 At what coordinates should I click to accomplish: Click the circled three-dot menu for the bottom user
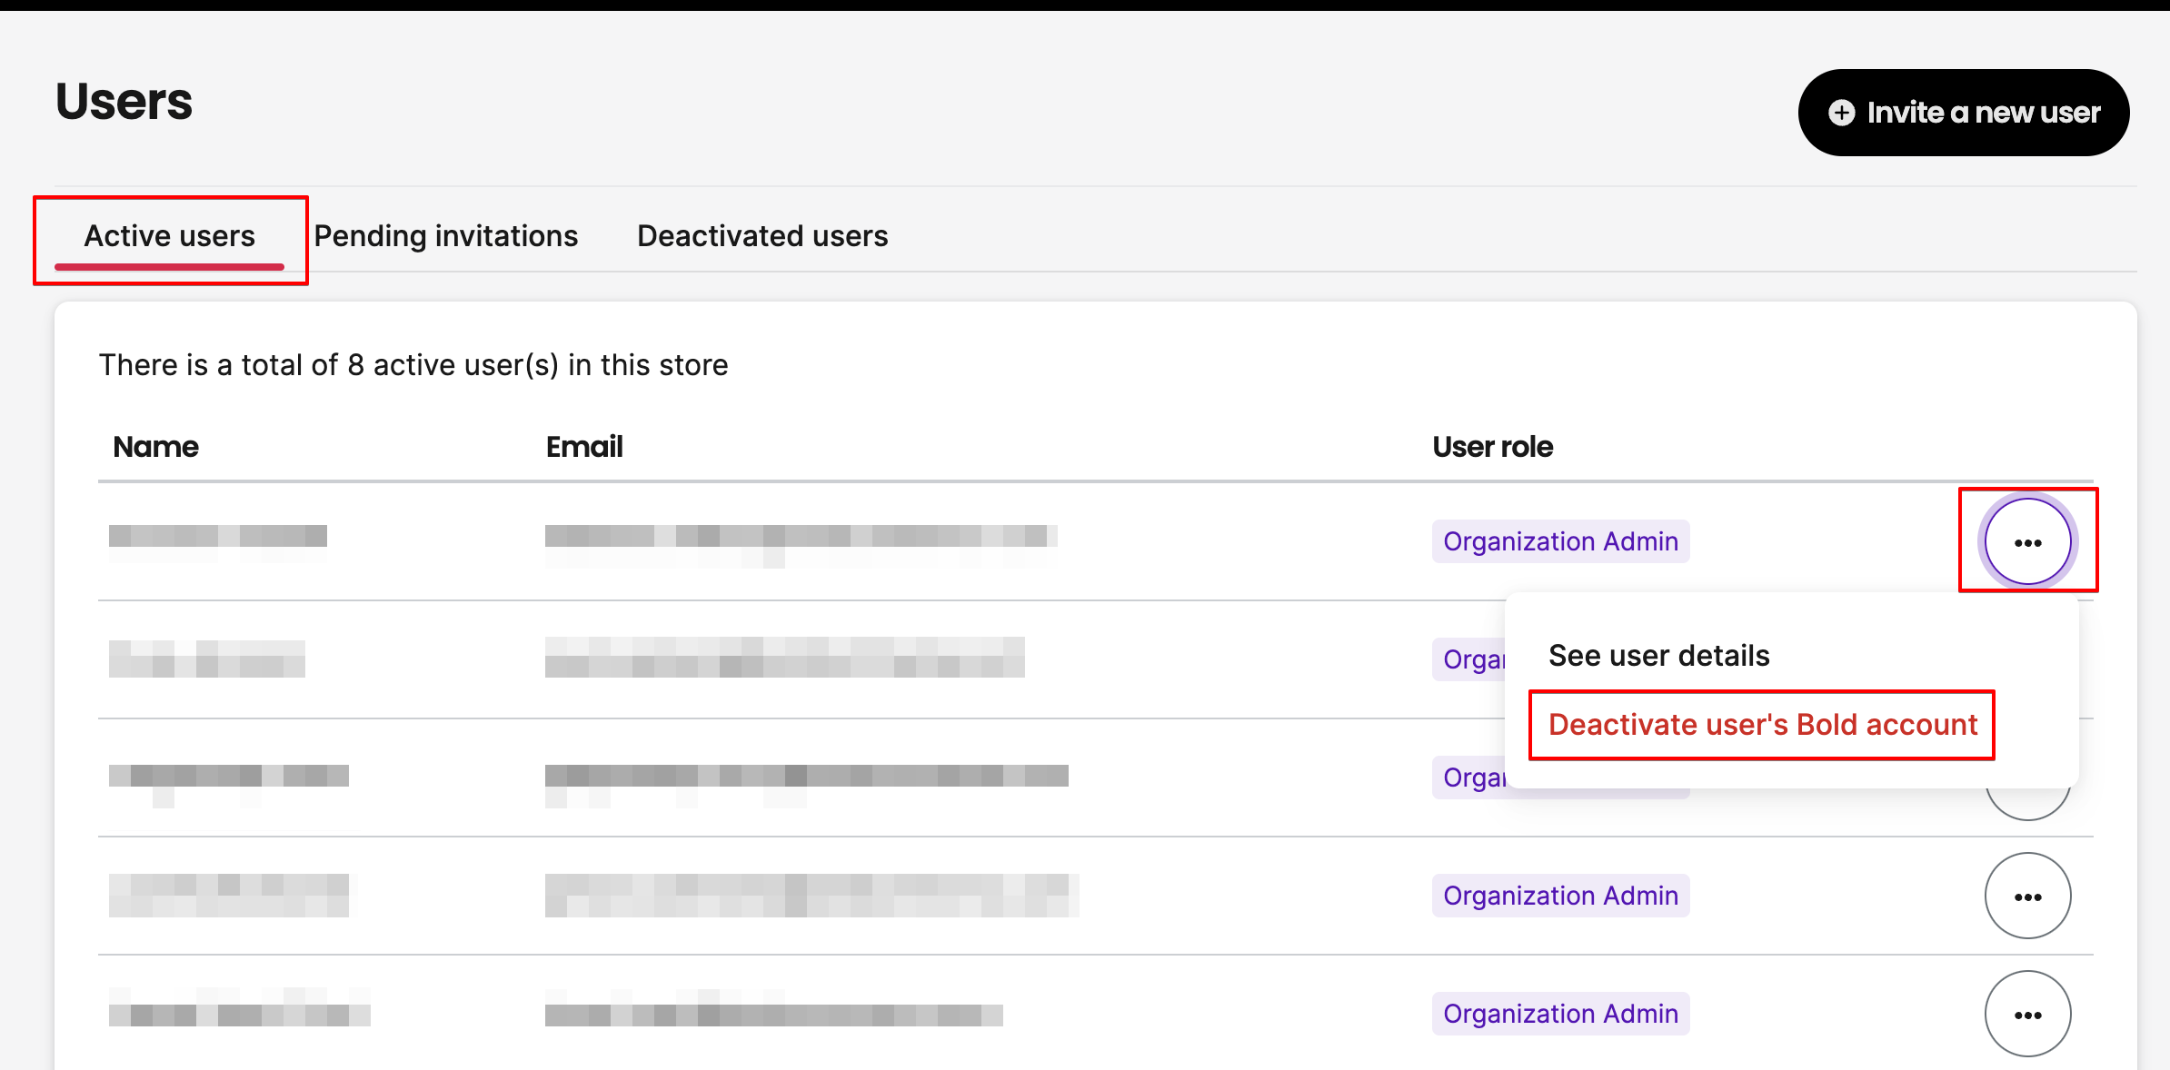2028,1013
